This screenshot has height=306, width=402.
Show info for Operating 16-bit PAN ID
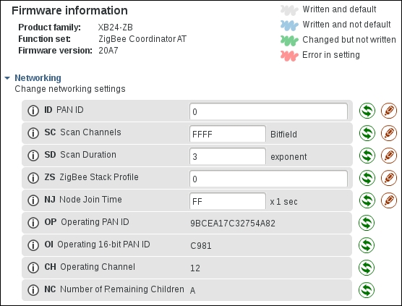coord(33,245)
